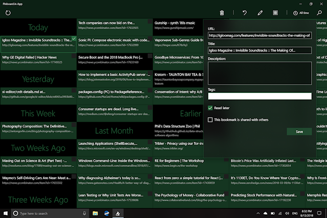Delete bookmark with the trash icon

(222, 13)
